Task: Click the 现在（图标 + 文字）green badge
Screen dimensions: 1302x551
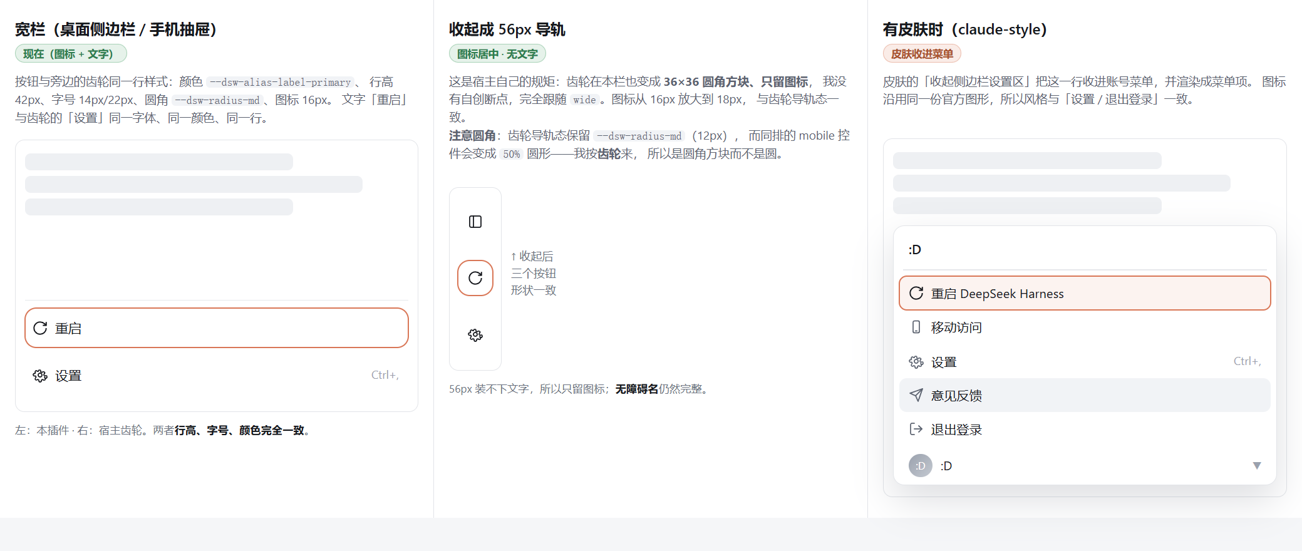Action: (71, 54)
